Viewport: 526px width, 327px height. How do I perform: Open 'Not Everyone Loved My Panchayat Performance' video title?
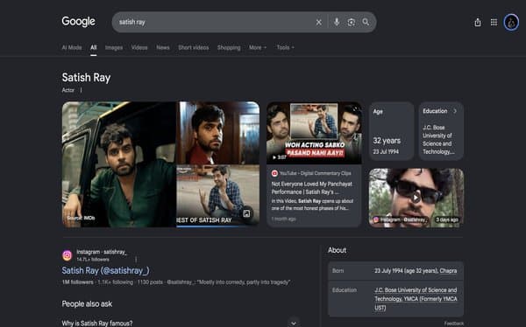coord(312,188)
